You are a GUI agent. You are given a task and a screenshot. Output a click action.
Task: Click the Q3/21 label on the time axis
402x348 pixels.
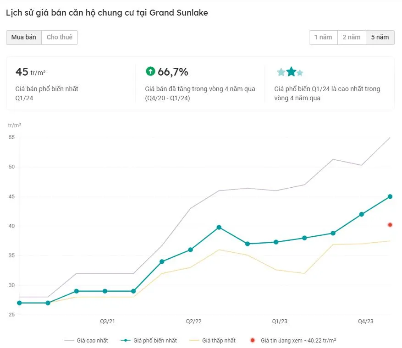(108, 321)
